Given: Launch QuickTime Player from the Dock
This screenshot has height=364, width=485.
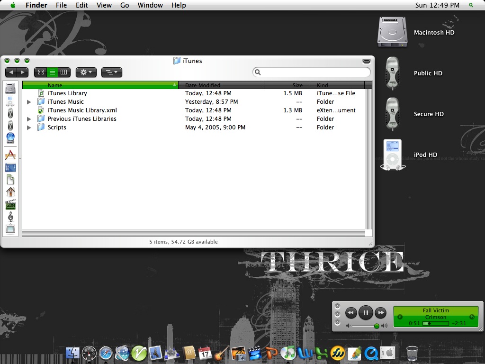Looking at the screenshot, I should tap(371, 354).
